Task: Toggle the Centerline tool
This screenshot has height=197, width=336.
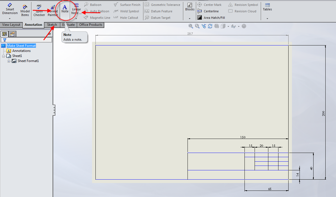Action: (210, 11)
